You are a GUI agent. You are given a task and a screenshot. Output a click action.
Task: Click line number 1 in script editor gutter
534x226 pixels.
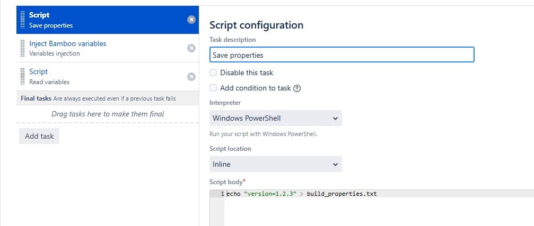click(x=222, y=194)
